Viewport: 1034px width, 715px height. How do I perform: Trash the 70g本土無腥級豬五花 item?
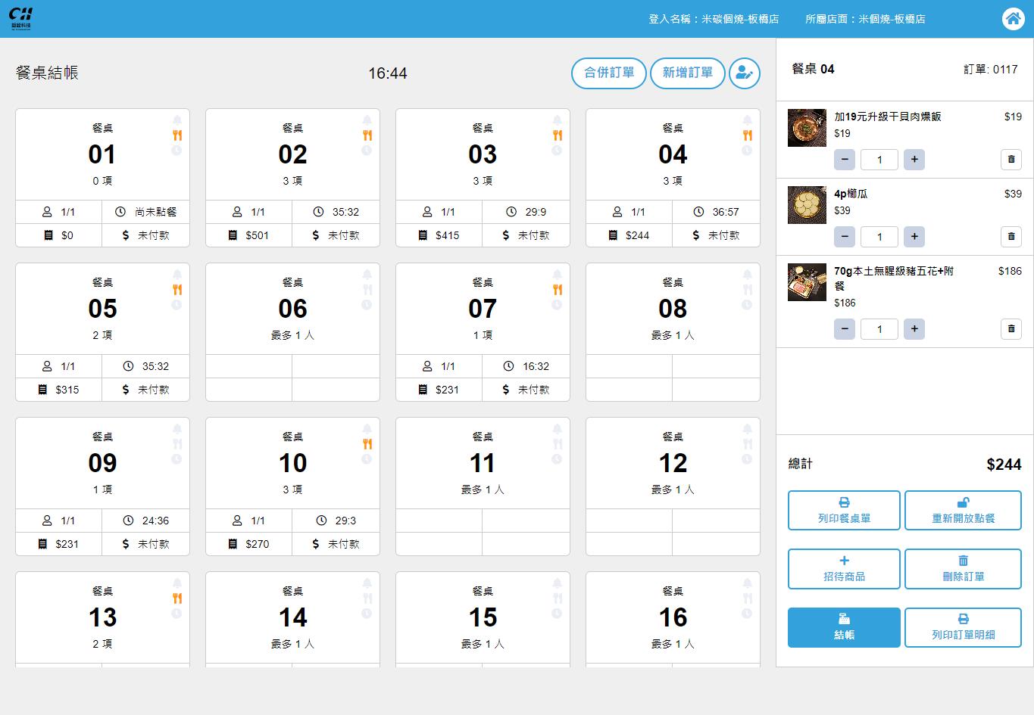pos(1011,329)
